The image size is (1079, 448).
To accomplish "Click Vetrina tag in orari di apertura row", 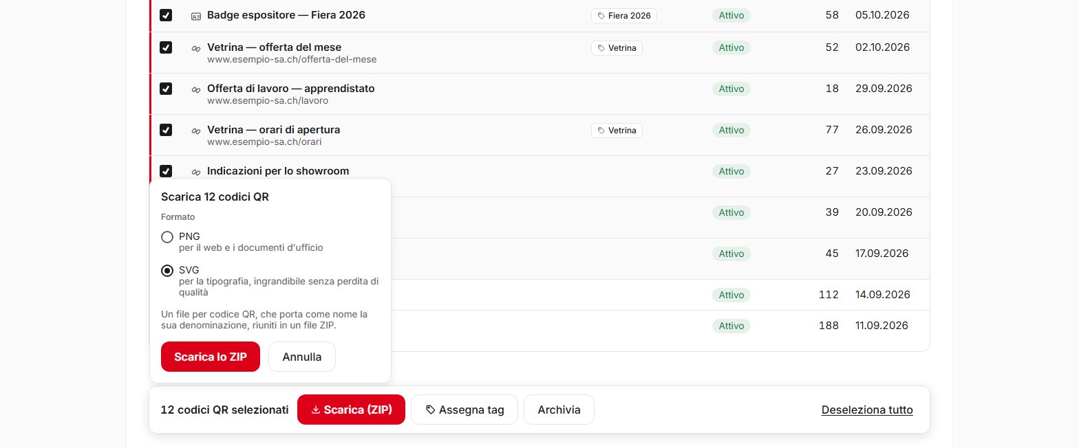I will 617,130.
